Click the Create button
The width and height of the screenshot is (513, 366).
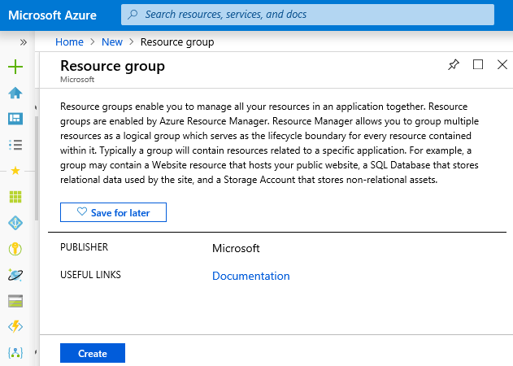click(93, 353)
